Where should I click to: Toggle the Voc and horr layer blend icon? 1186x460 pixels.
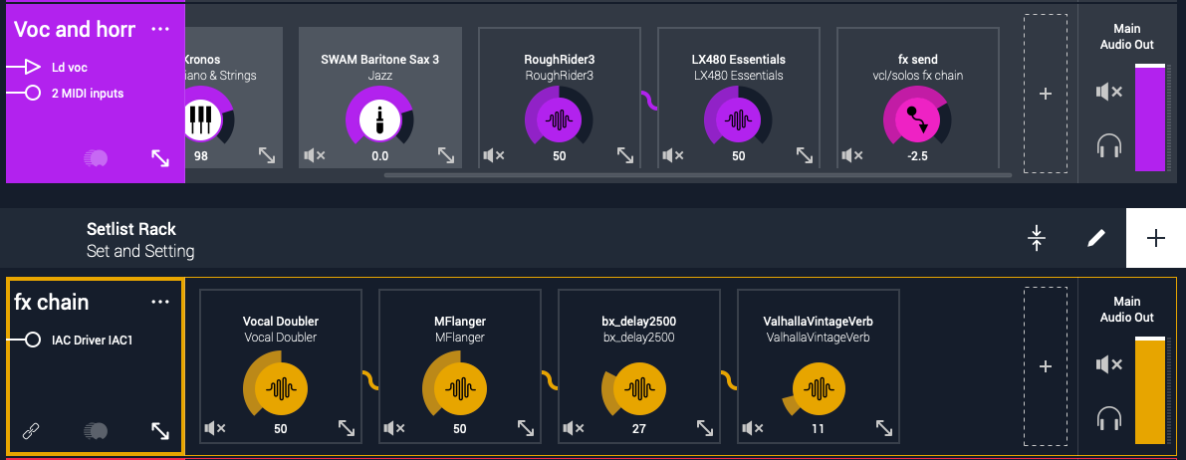click(x=96, y=158)
